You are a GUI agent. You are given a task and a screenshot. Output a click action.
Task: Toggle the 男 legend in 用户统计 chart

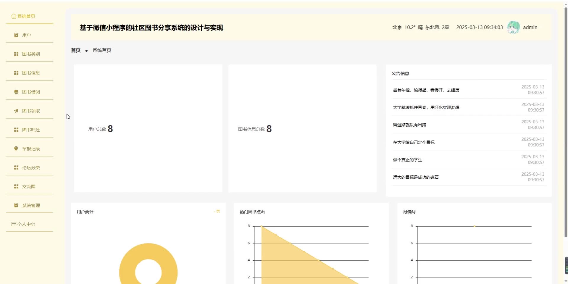217,212
